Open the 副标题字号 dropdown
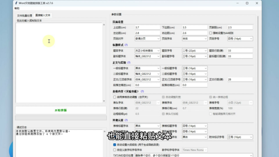279x157 pixels. tap(195, 56)
